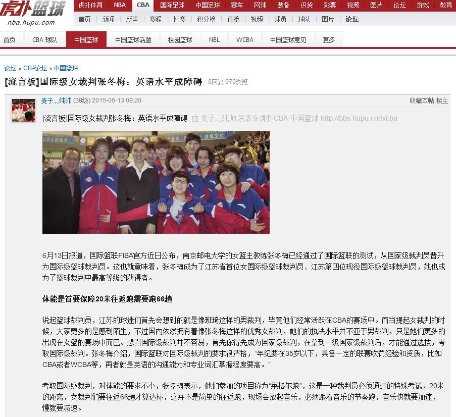Open the 球队 teams link
The image size is (456, 417).
click(x=304, y=20)
